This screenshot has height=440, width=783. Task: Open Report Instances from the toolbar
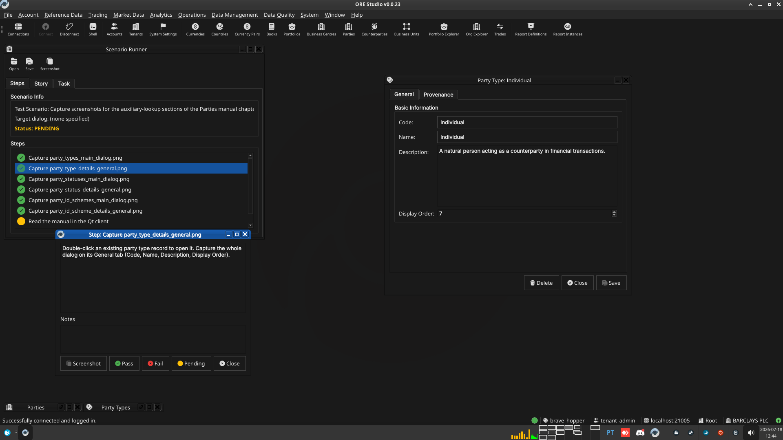click(x=568, y=29)
